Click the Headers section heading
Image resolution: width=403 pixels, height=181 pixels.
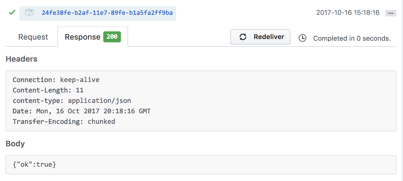pos(22,59)
